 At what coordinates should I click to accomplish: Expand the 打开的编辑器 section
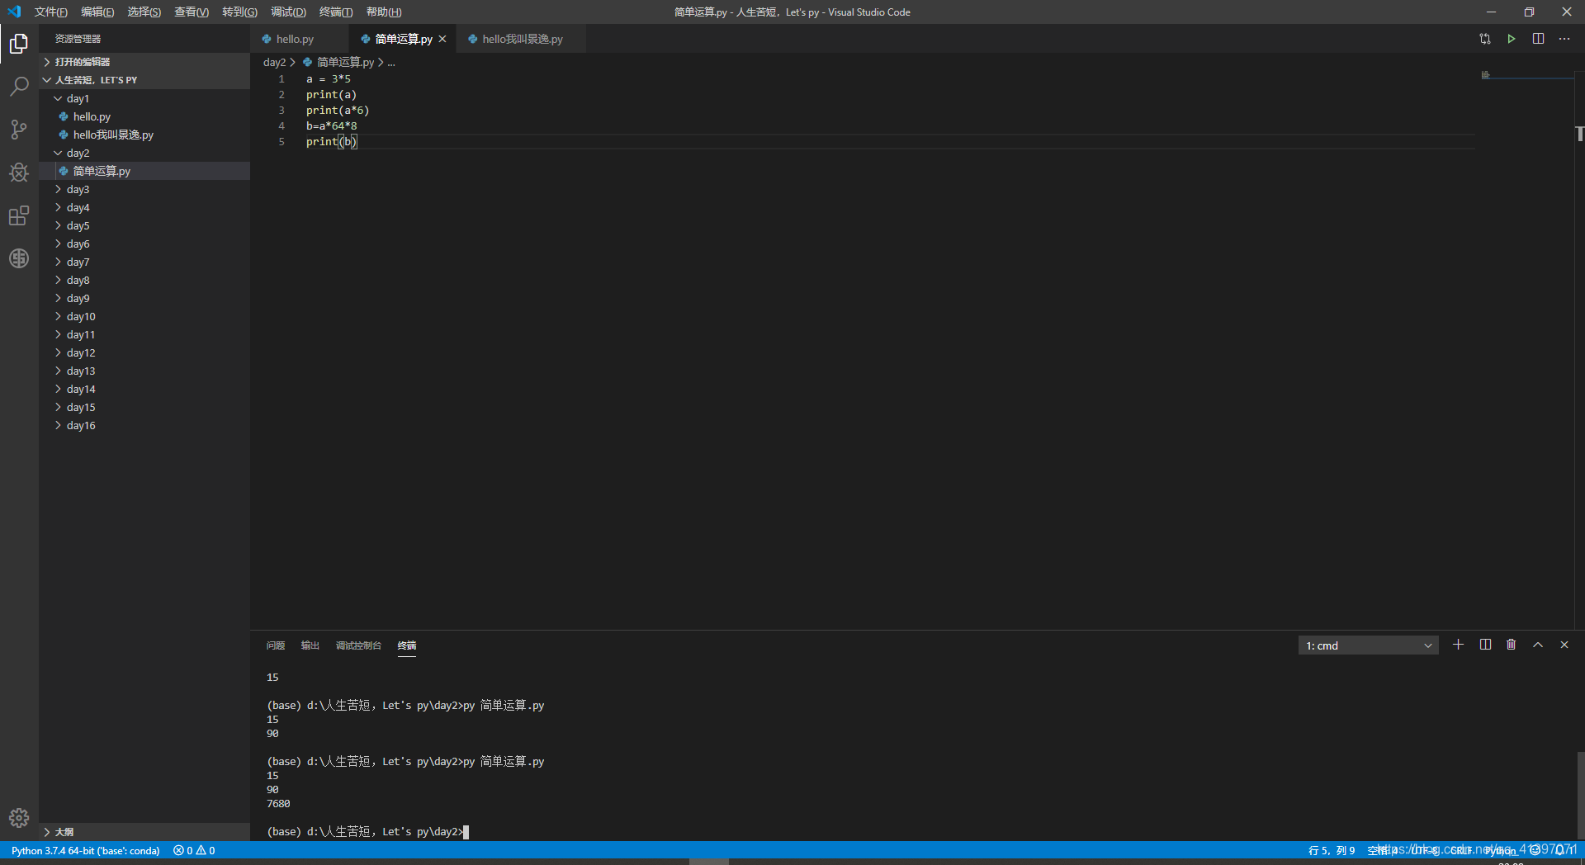point(144,62)
